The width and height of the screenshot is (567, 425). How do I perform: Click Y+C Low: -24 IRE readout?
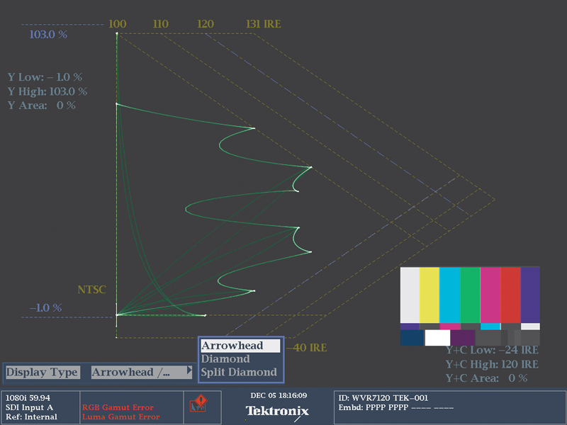click(492, 350)
